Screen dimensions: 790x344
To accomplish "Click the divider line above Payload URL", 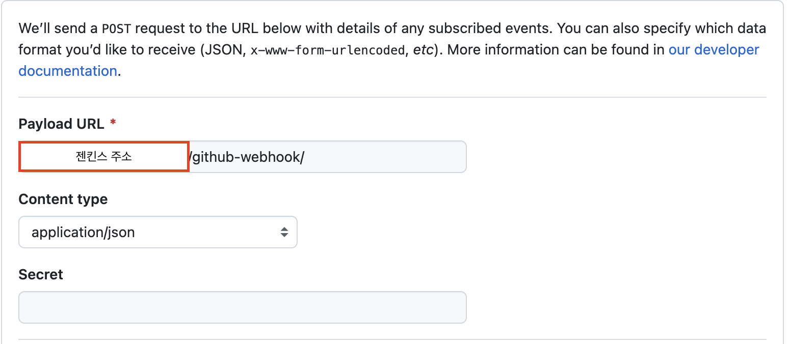I will [392, 97].
